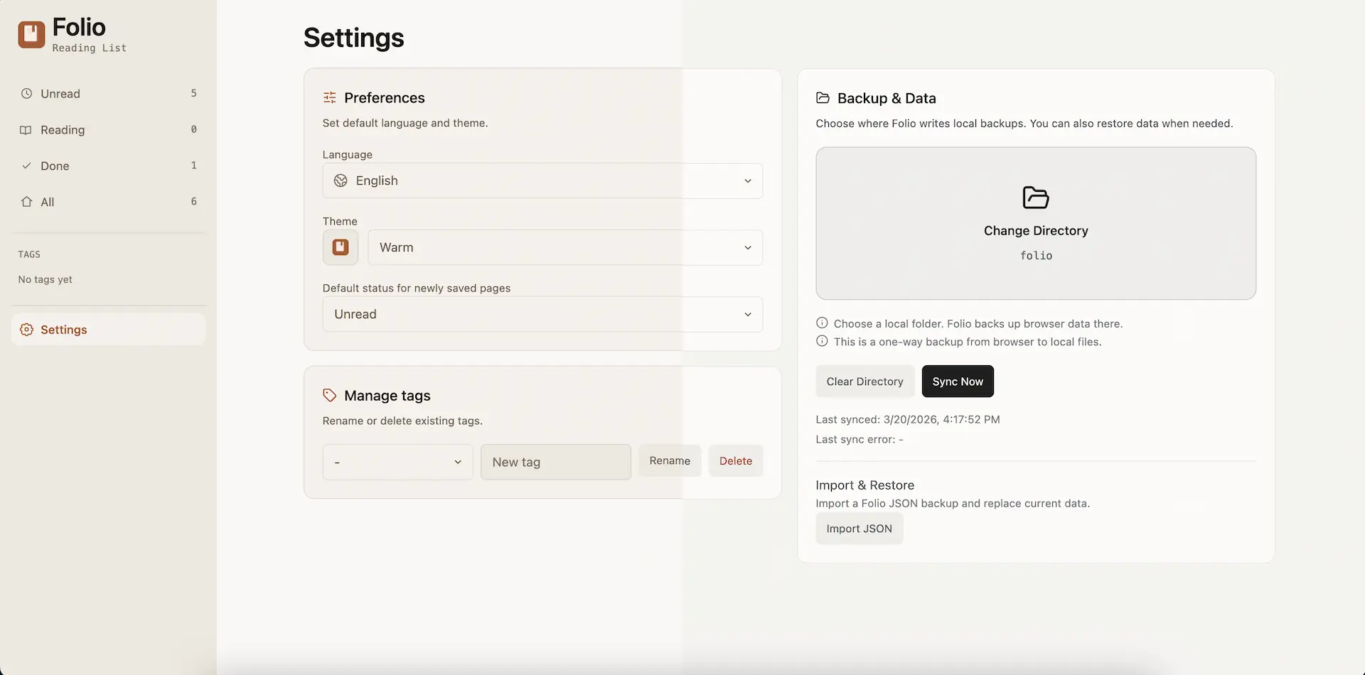This screenshot has height=675, width=1365.
Task: Click the open book icon beside Reading
Action: [x=26, y=130]
